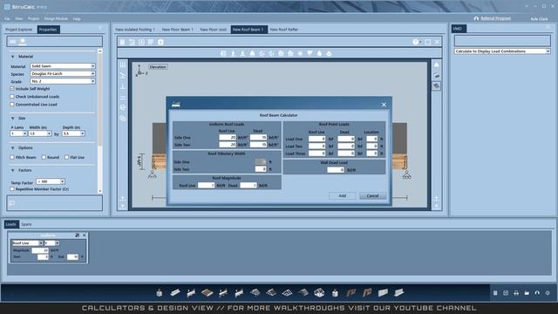
Task: Click the roof truss icon in bottom dock
Action: (255, 293)
